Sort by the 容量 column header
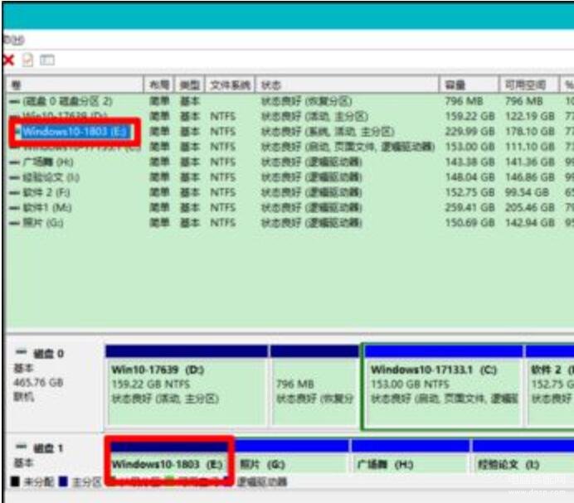Image resolution: width=574 pixels, height=503 pixels. tap(469, 85)
